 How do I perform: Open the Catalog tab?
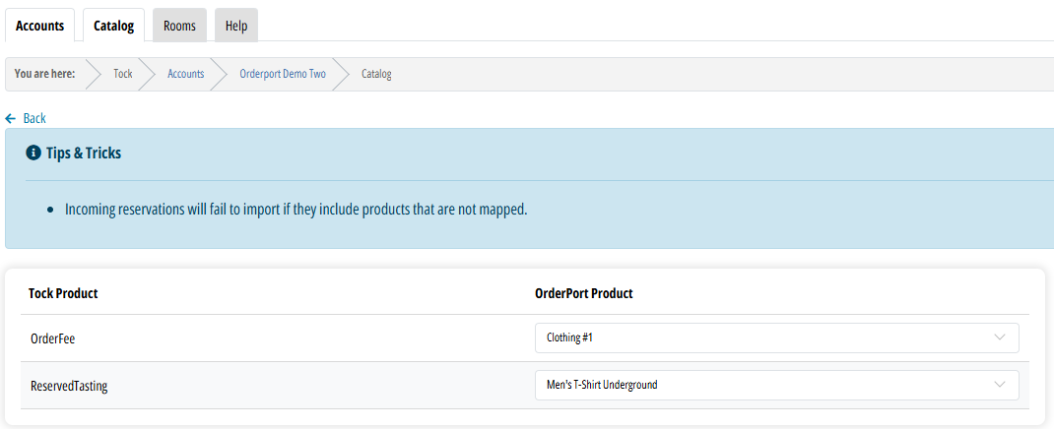click(x=113, y=26)
